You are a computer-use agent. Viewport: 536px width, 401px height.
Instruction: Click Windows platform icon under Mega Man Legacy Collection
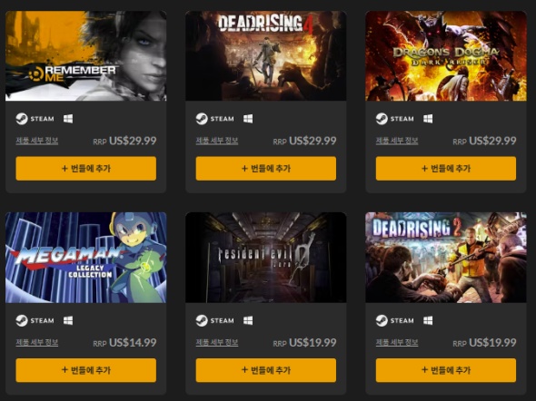(x=68, y=320)
